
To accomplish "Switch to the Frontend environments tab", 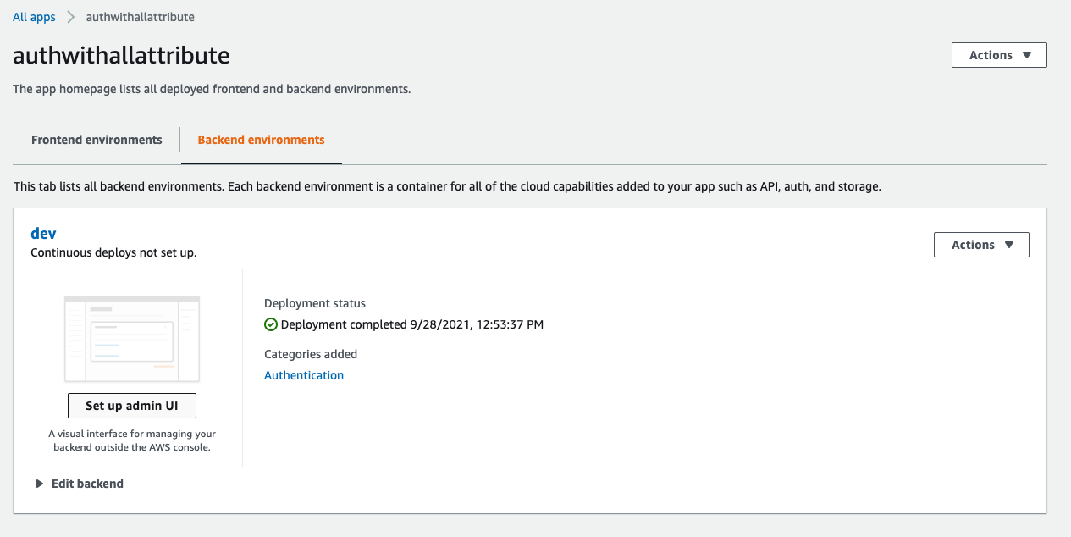I will [97, 140].
